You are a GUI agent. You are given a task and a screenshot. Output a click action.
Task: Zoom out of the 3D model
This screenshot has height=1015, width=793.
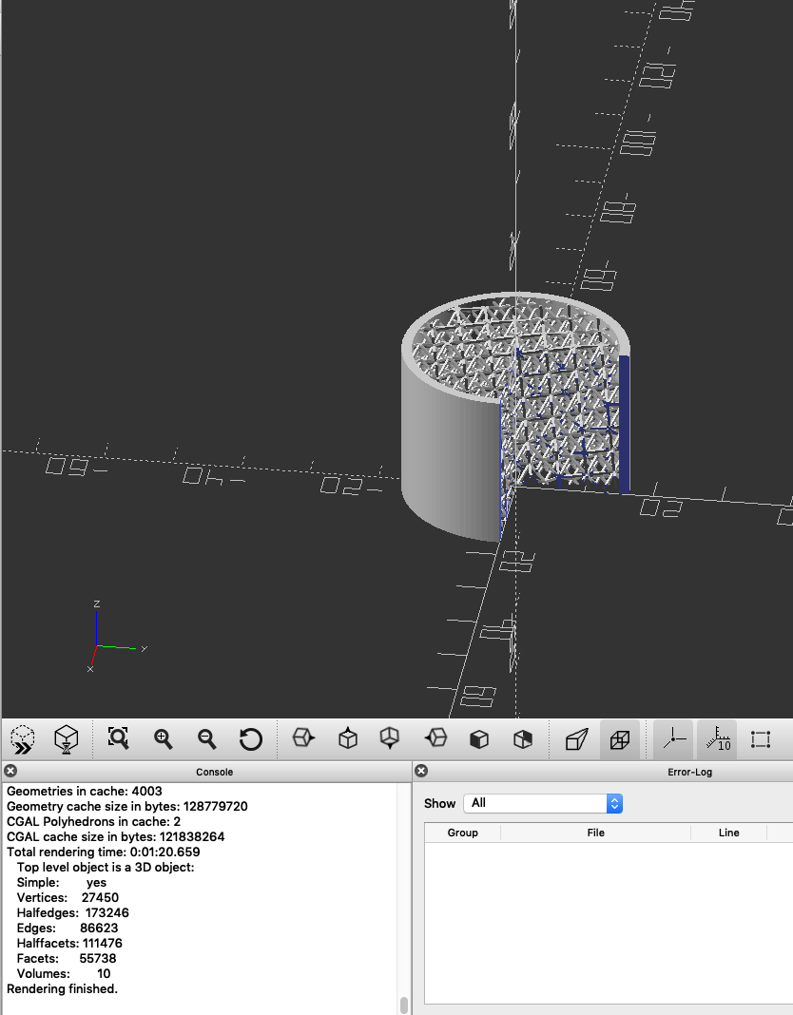click(x=206, y=738)
